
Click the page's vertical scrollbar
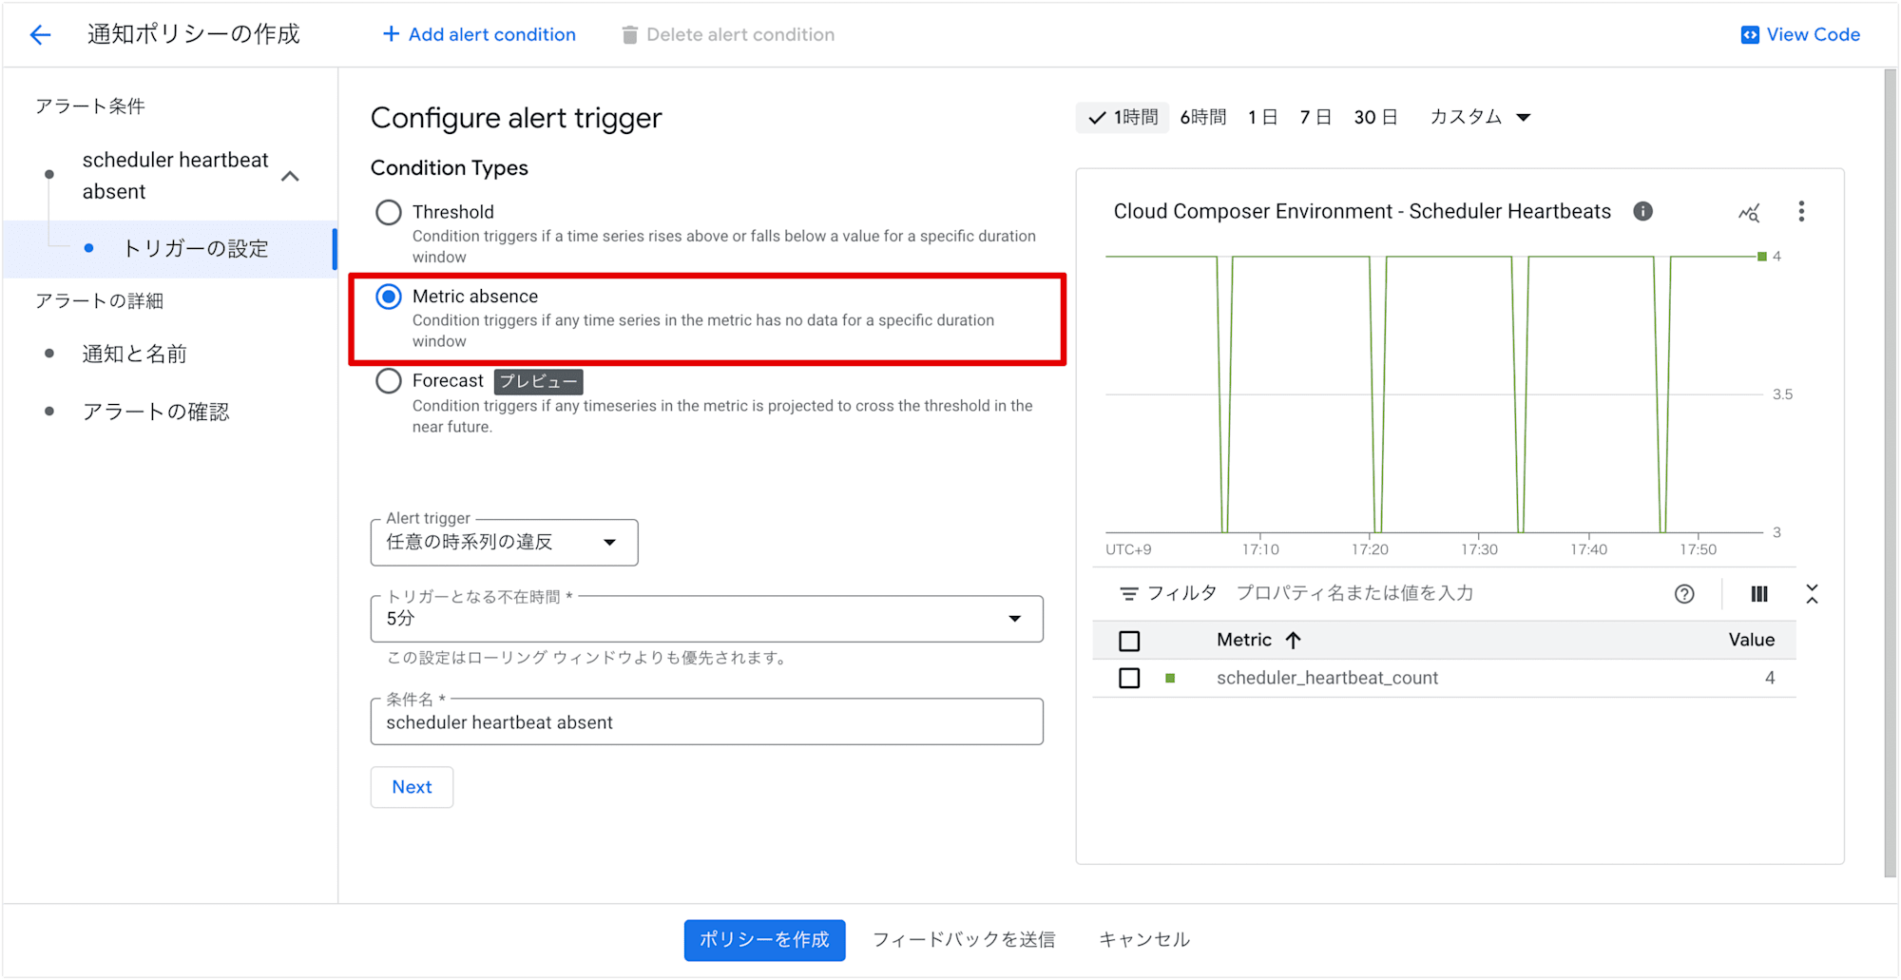(x=1890, y=473)
